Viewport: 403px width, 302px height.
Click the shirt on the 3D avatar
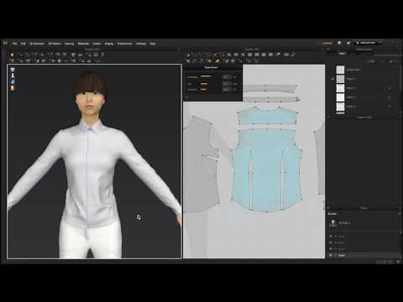click(x=90, y=174)
